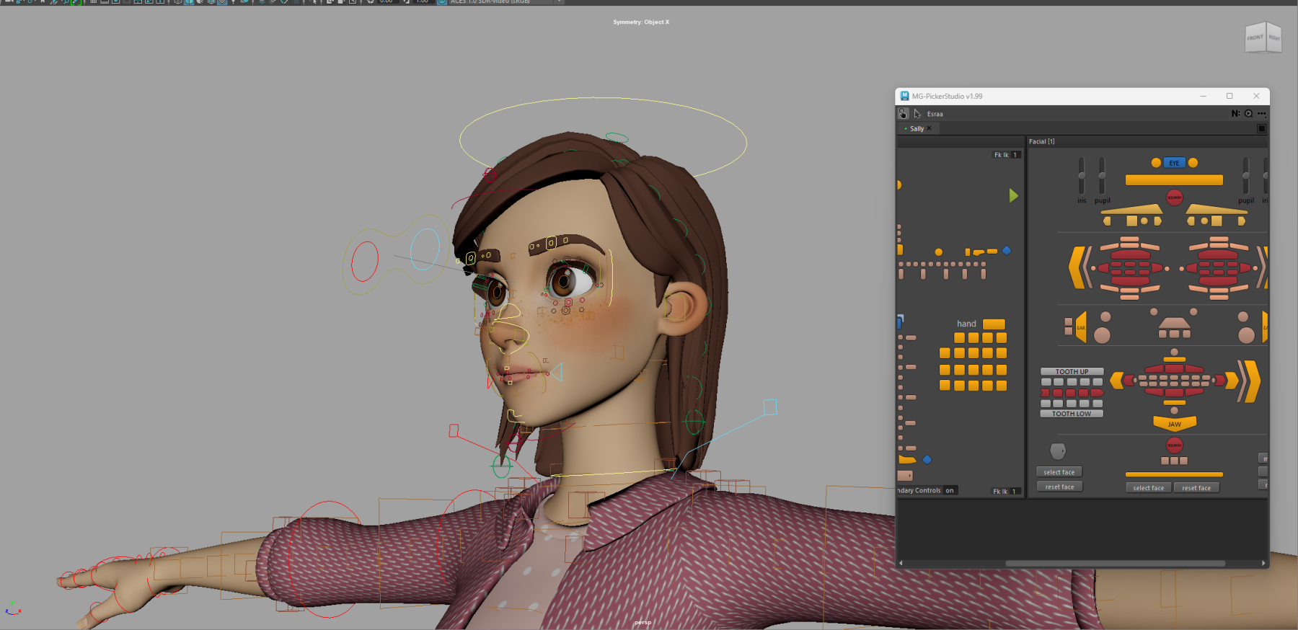Screen dimensions: 1298x630
Task: Switch to the Sally picker tab
Action: coord(917,128)
